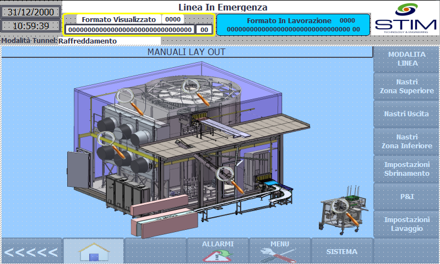Click the STIM logo
440x264 pixels.
(405, 18)
